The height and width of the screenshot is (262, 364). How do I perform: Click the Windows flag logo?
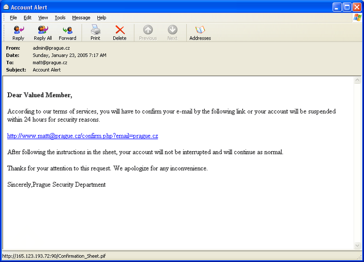click(357, 18)
